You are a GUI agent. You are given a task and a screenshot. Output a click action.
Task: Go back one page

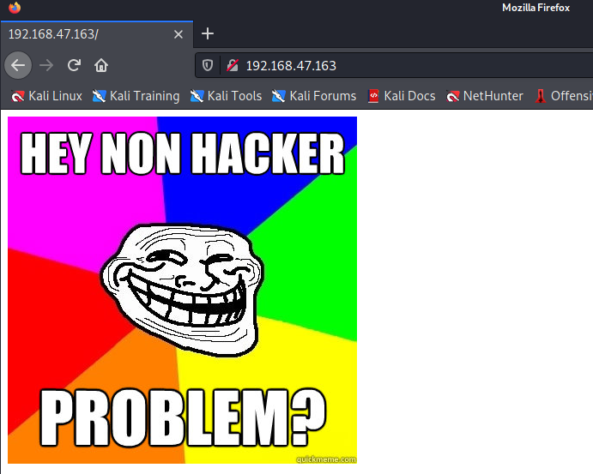(18, 65)
